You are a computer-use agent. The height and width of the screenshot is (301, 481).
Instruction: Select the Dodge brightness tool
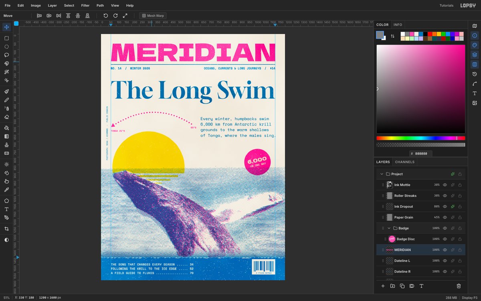6,165
